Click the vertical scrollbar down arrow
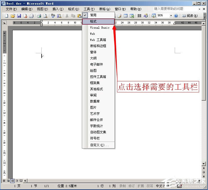This screenshot has width=208, height=190. 204,164
